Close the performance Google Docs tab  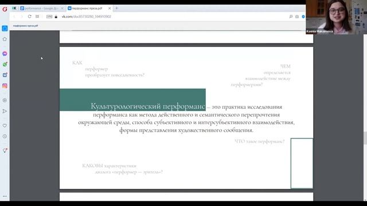point(62,8)
